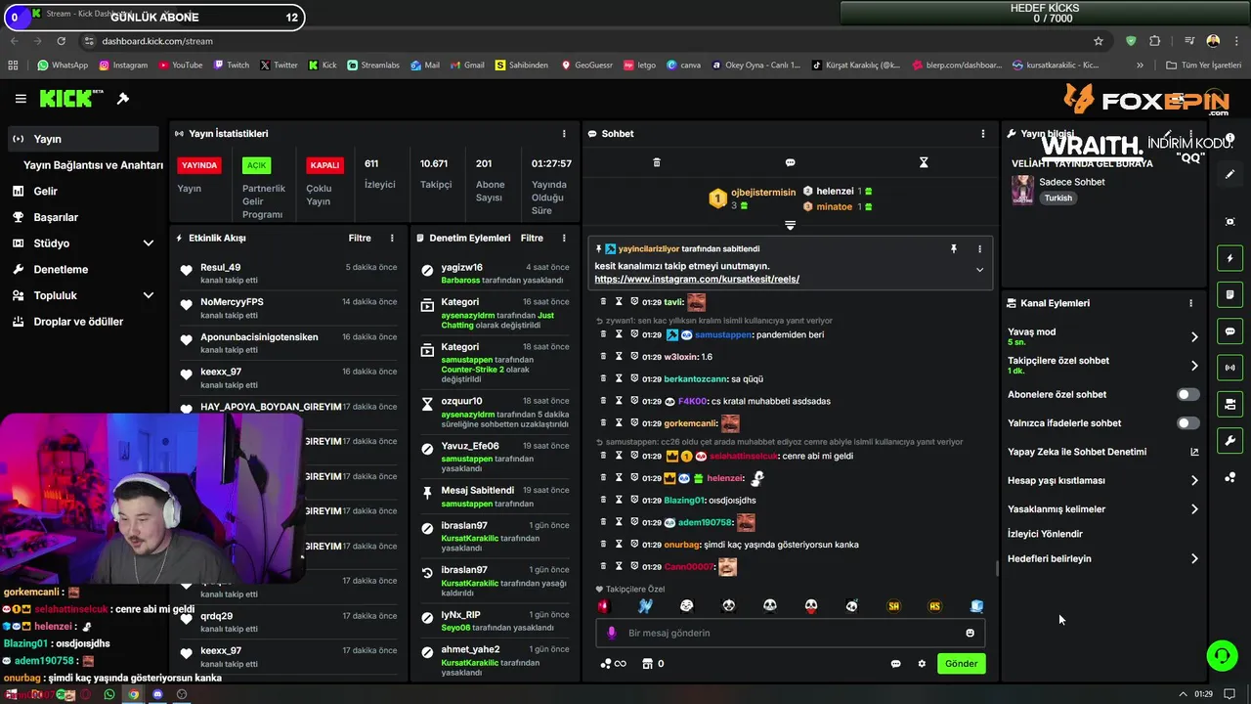Screen dimensions: 1251x704
Task: Open Yayın İstatistikleri panel options menu
Action: click(x=564, y=134)
